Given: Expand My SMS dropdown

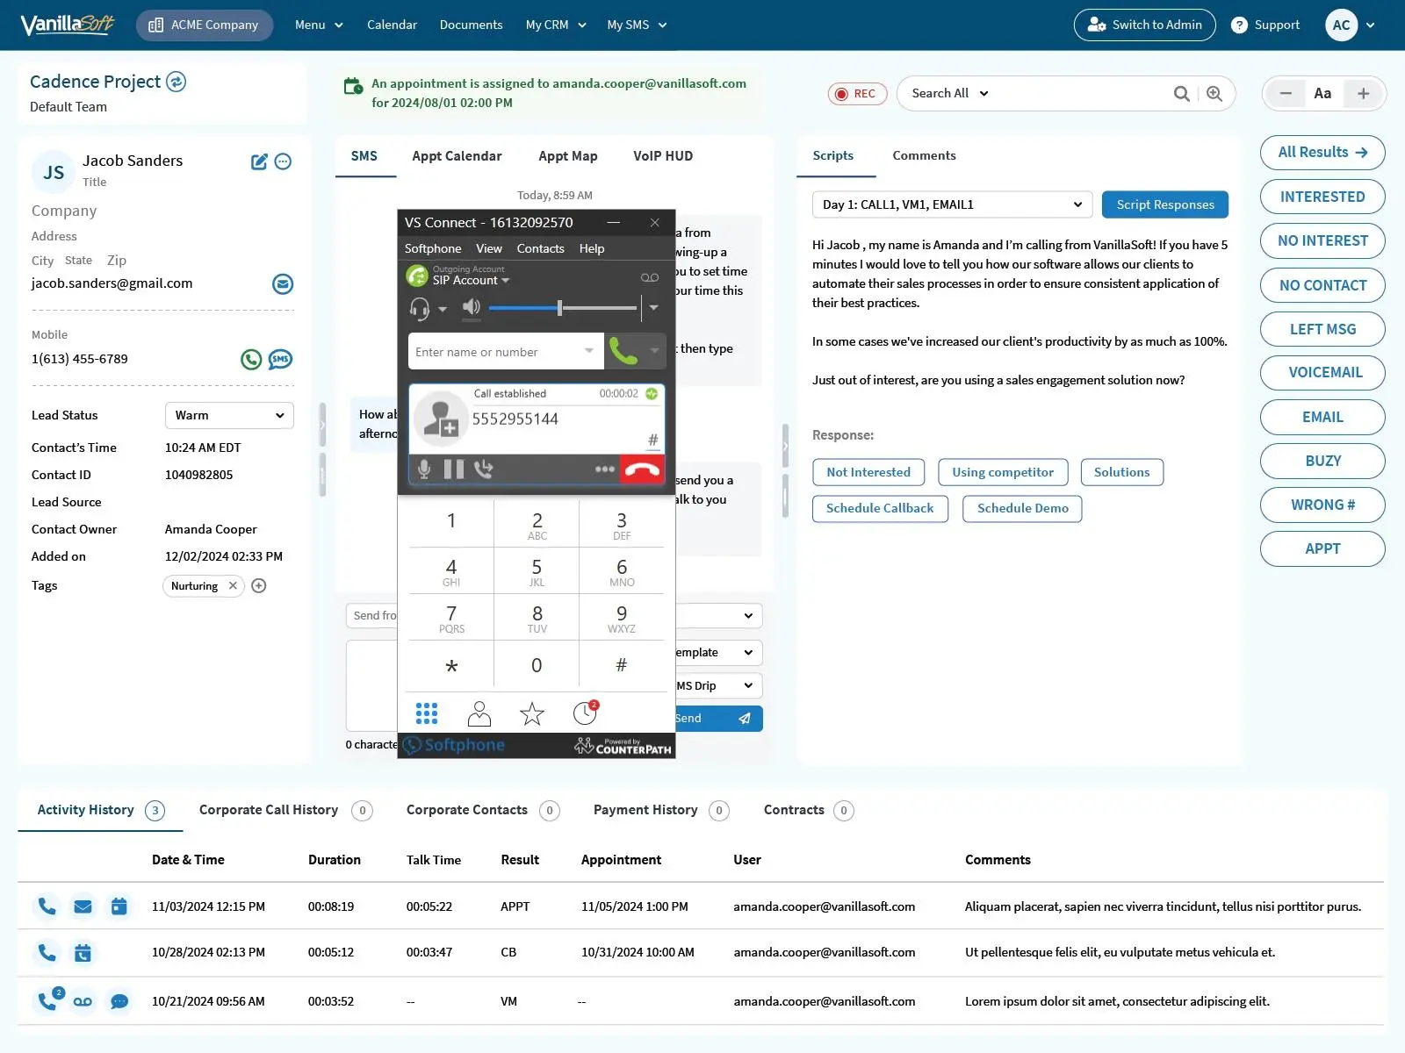Looking at the screenshot, I should (x=637, y=25).
